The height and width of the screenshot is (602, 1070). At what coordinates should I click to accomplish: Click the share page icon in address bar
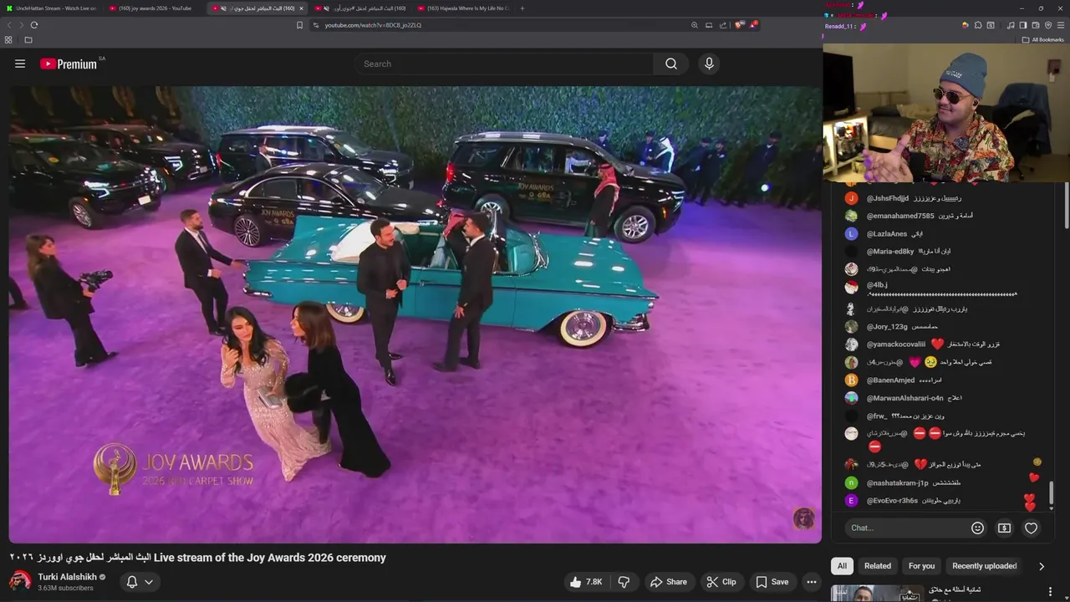pyautogui.click(x=723, y=25)
